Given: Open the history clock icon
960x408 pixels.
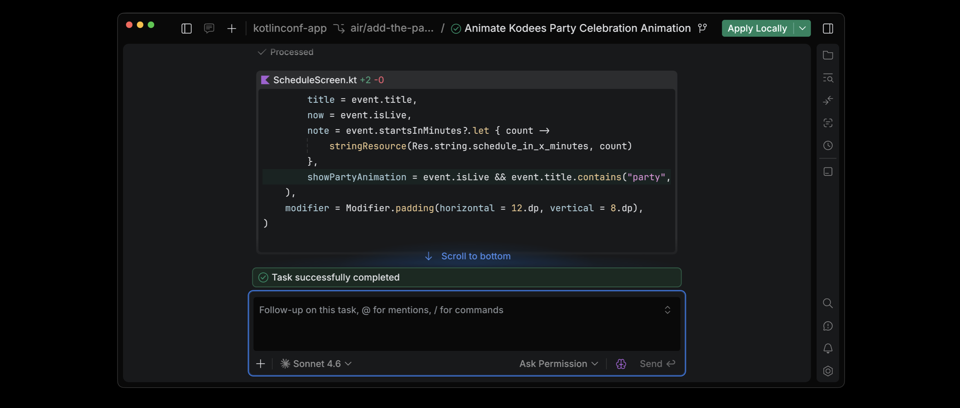Looking at the screenshot, I should coord(828,146).
